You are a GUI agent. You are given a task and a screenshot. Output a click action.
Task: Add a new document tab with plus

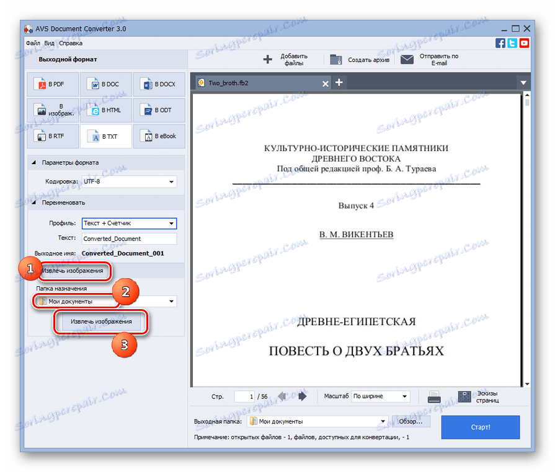[x=339, y=82]
